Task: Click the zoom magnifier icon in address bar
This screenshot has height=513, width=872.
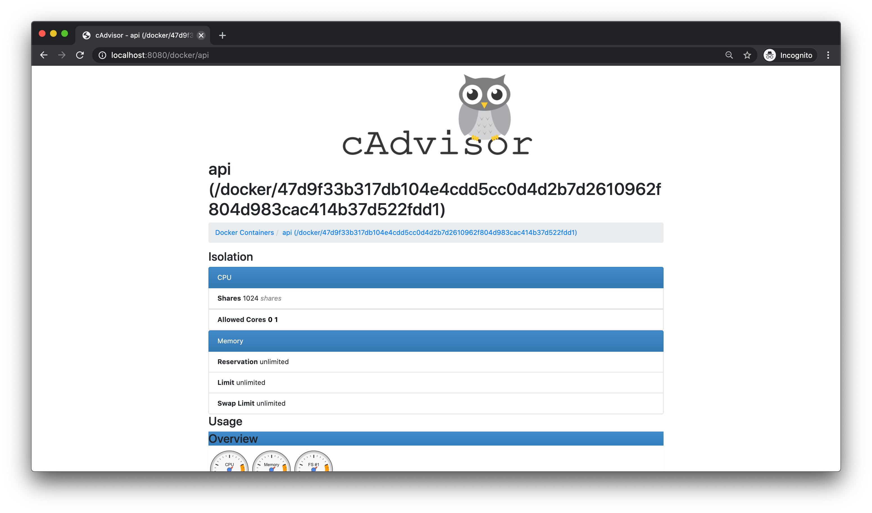Action: [729, 55]
